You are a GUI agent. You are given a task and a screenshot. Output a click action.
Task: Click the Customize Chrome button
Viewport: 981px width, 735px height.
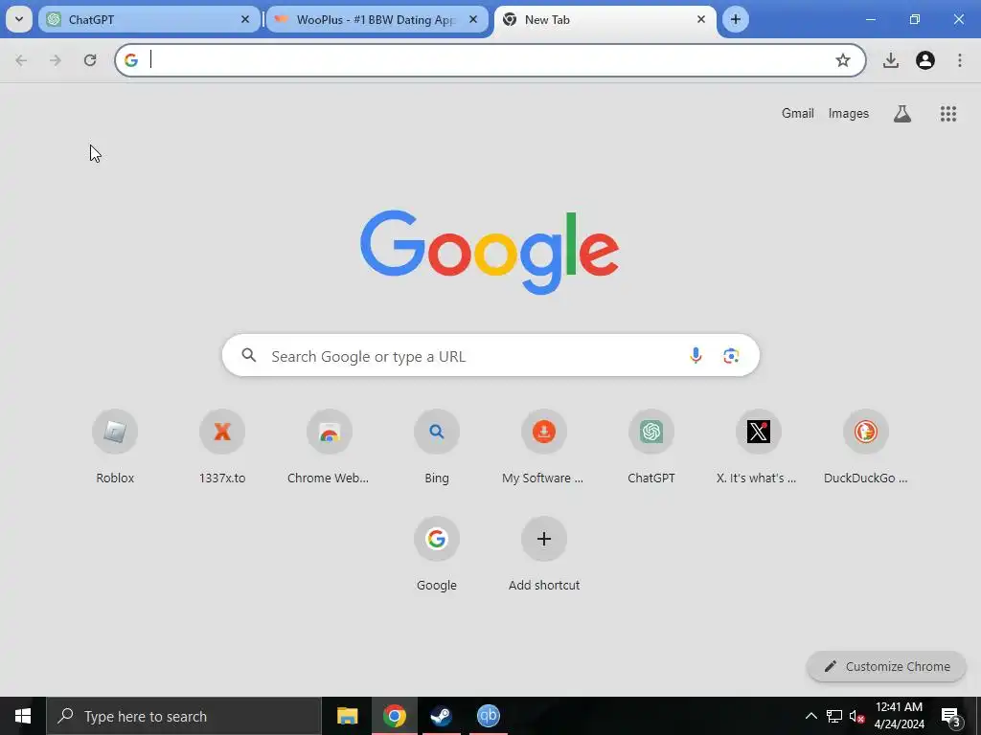click(886, 666)
